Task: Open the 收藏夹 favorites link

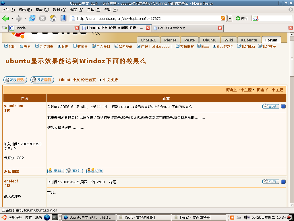Action: coord(80,46)
